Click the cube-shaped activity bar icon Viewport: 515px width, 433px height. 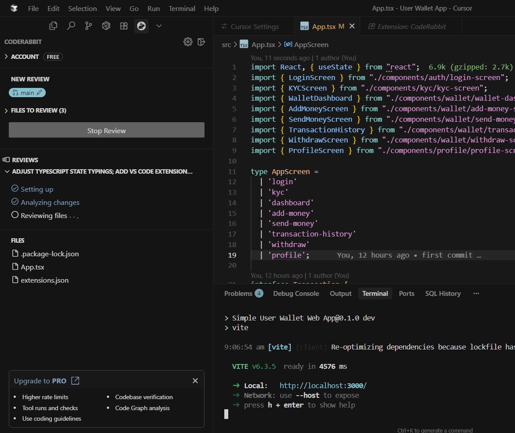(106, 26)
